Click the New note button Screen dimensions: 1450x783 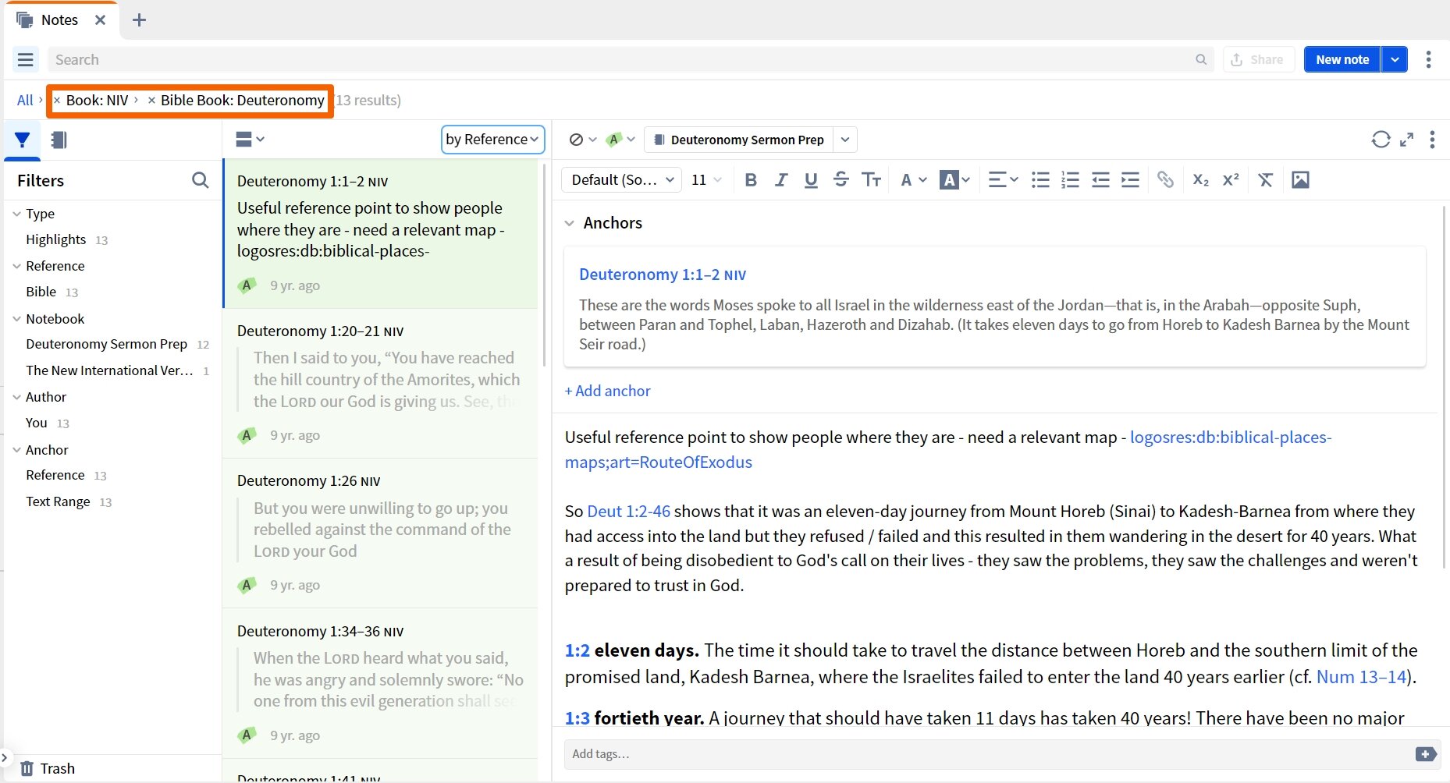point(1342,59)
